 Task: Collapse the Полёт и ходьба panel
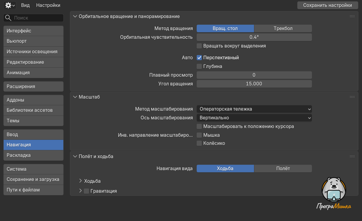click(75, 156)
